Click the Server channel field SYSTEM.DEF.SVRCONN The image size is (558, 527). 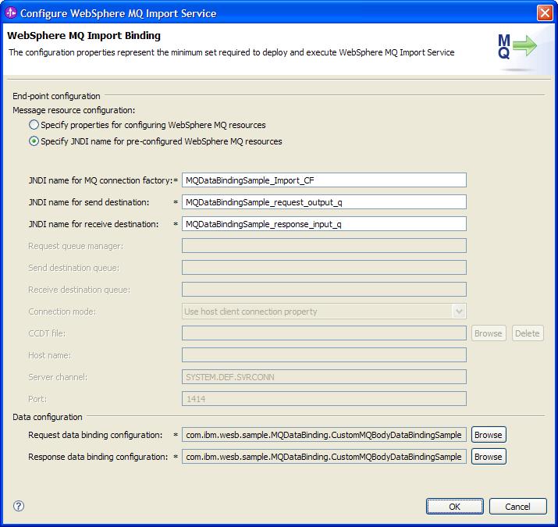(x=324, y=377)
